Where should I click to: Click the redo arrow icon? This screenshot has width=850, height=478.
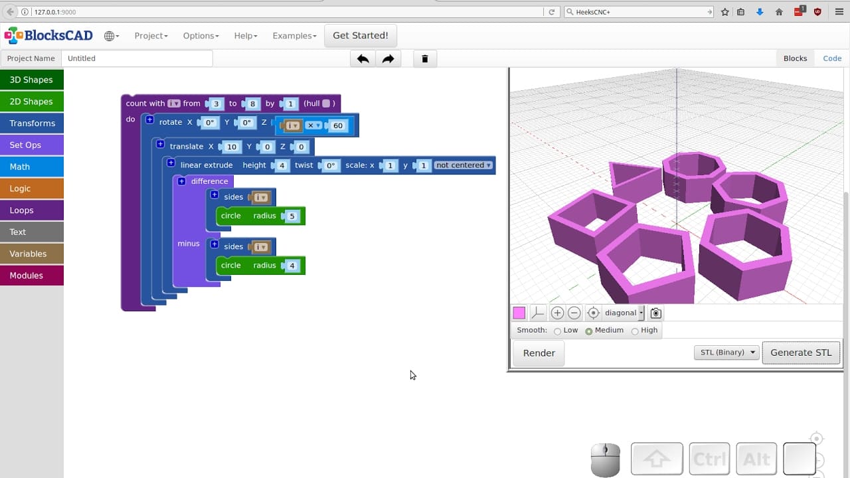388,58
